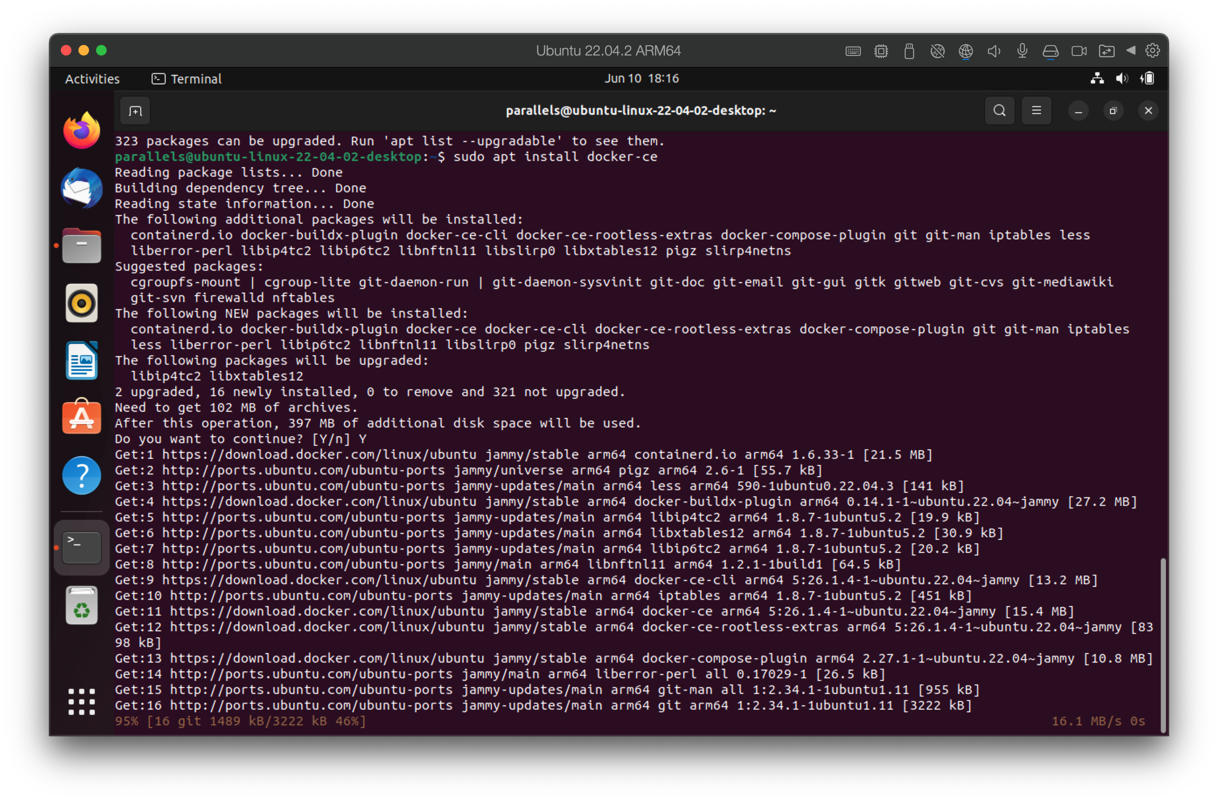Open the Parallels keyboard icon
Screen dimensions: 1218x801
pyautogui.click(x=853, y=51)
